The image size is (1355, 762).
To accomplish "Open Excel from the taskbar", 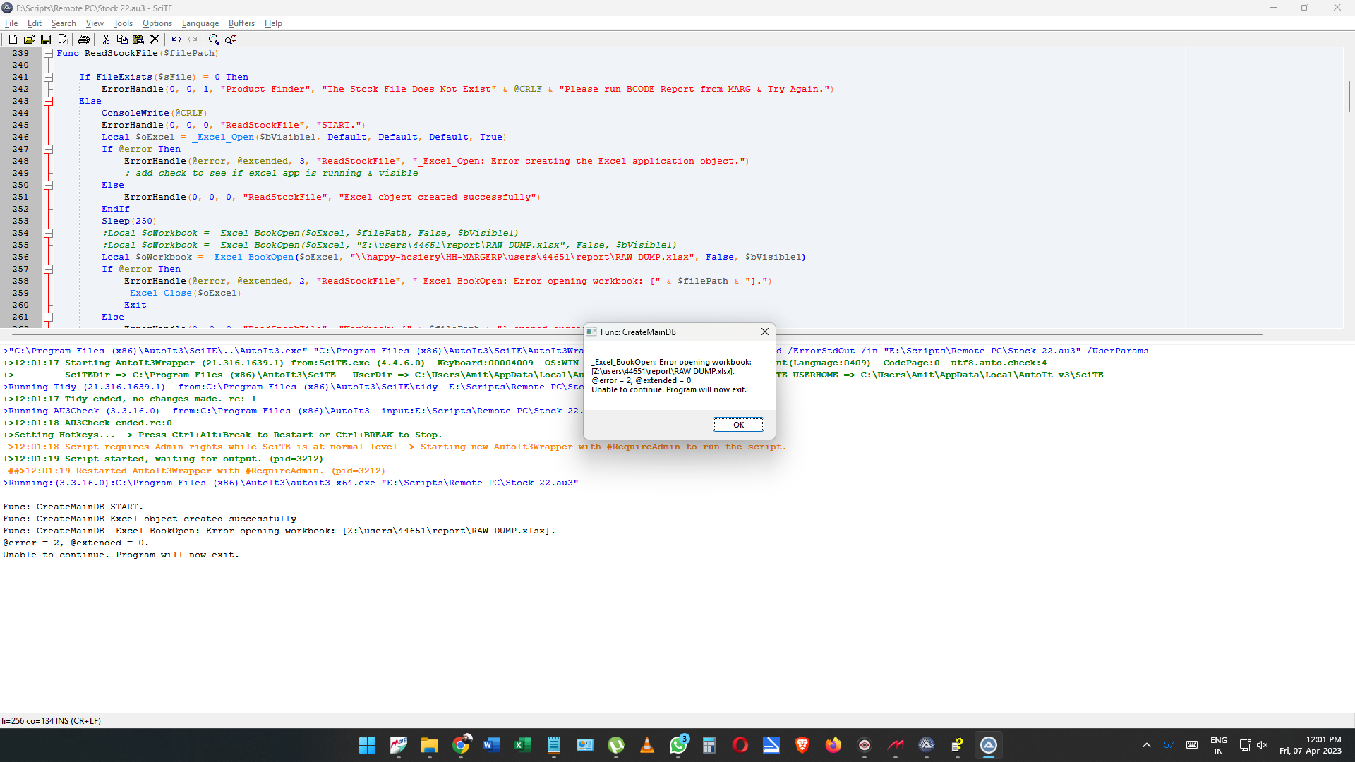I will point(523,745).
